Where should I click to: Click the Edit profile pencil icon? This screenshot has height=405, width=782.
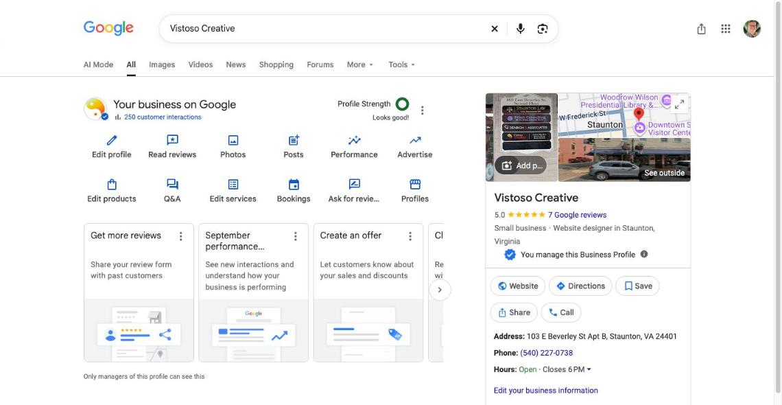click(x=112, y=140)
